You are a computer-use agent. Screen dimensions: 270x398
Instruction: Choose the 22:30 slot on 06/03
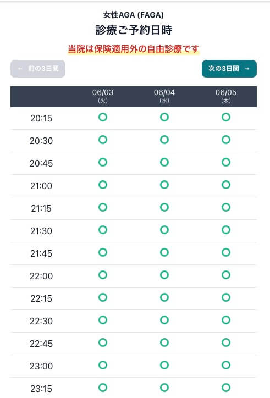click(x=103, y=320)
